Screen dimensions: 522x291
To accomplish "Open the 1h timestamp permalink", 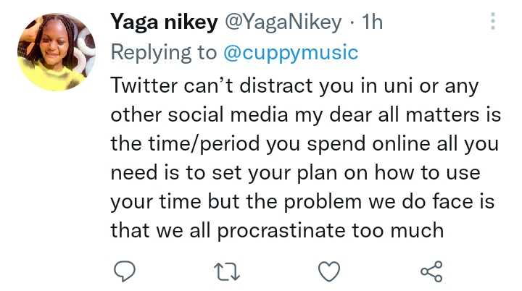I will pyautogui.click(x=373, y=22).
